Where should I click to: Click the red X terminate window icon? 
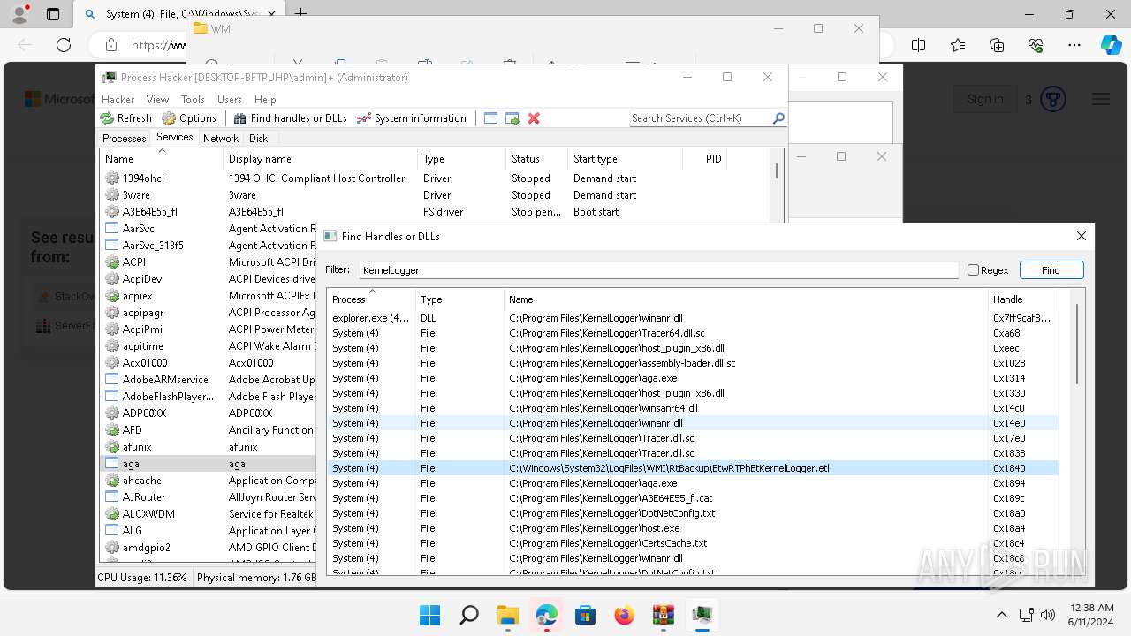(x=534, y=118)
